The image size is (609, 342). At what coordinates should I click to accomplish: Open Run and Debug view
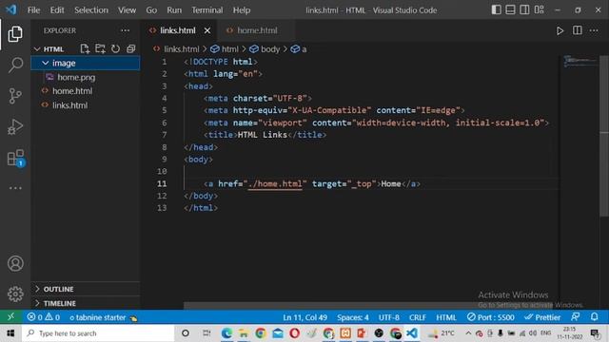(x=15, y=126)
